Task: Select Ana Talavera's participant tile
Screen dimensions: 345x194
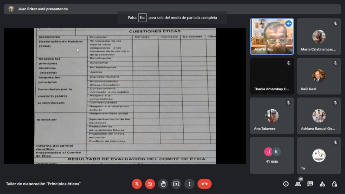Action: pos(272,116)
